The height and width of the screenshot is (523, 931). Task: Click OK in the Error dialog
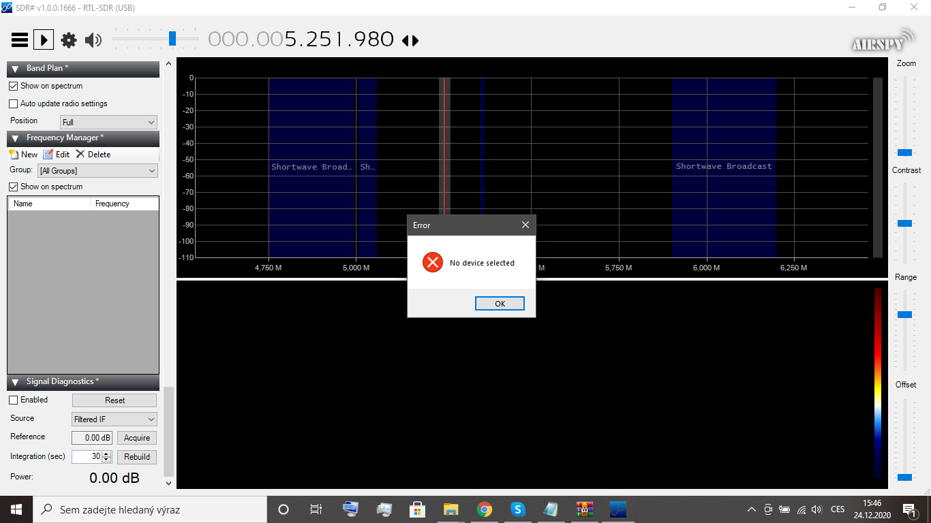[x=500, y=304]
